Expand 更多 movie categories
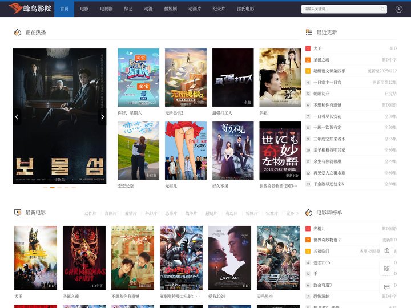Viewport: 411px width, 308px height. click(292, 213)
